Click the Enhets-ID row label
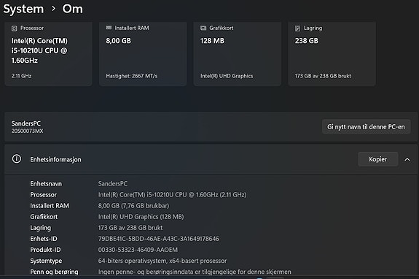Image resolution: width=419 pixels, height=279 pixels. coord(44,239)
